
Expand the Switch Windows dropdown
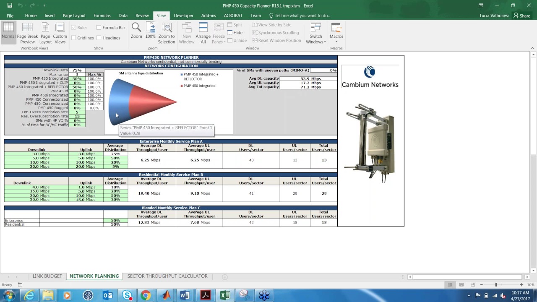(315, 33)
